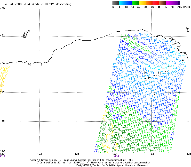The image size is (191, 167).
Task: Click the latitude label '-38'
Action: tap(2, 121)
